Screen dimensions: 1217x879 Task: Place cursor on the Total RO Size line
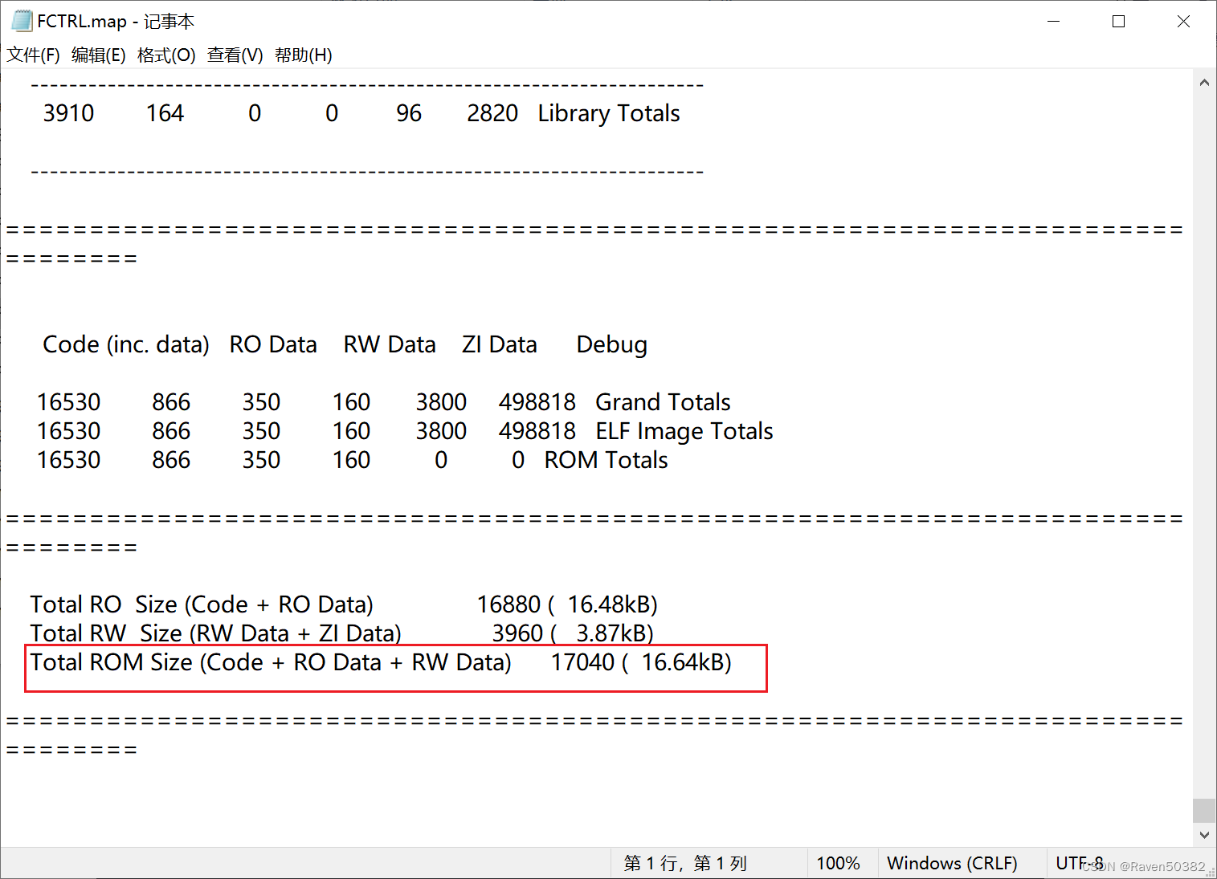coord(344,604)
